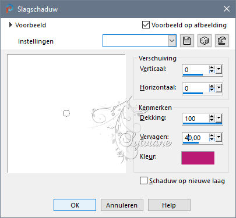Click inside the Horizontaal value field
The image size is (236, 218).
click(x=196, y=88)
